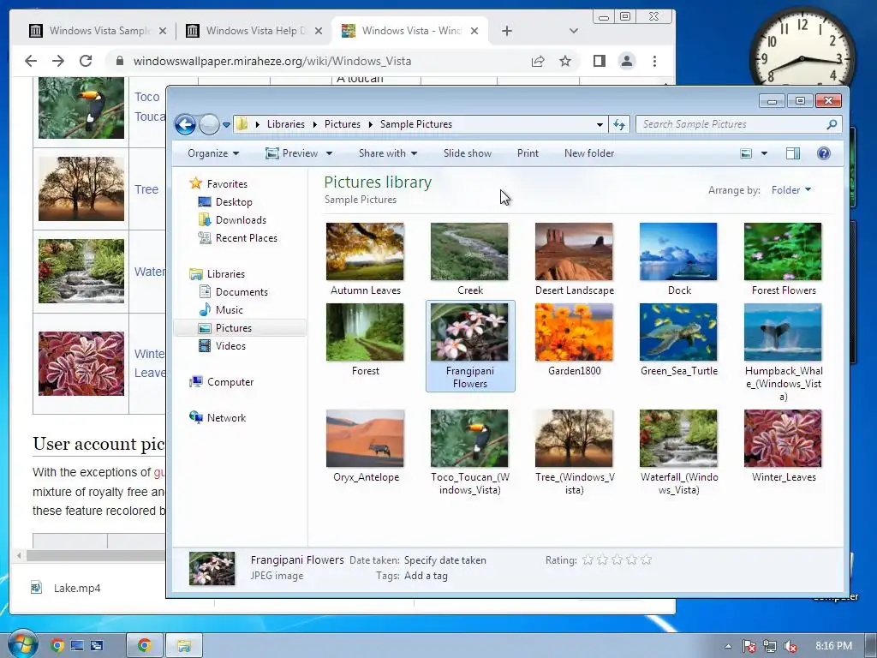Open the address bar history dropdown arrow

600,124
